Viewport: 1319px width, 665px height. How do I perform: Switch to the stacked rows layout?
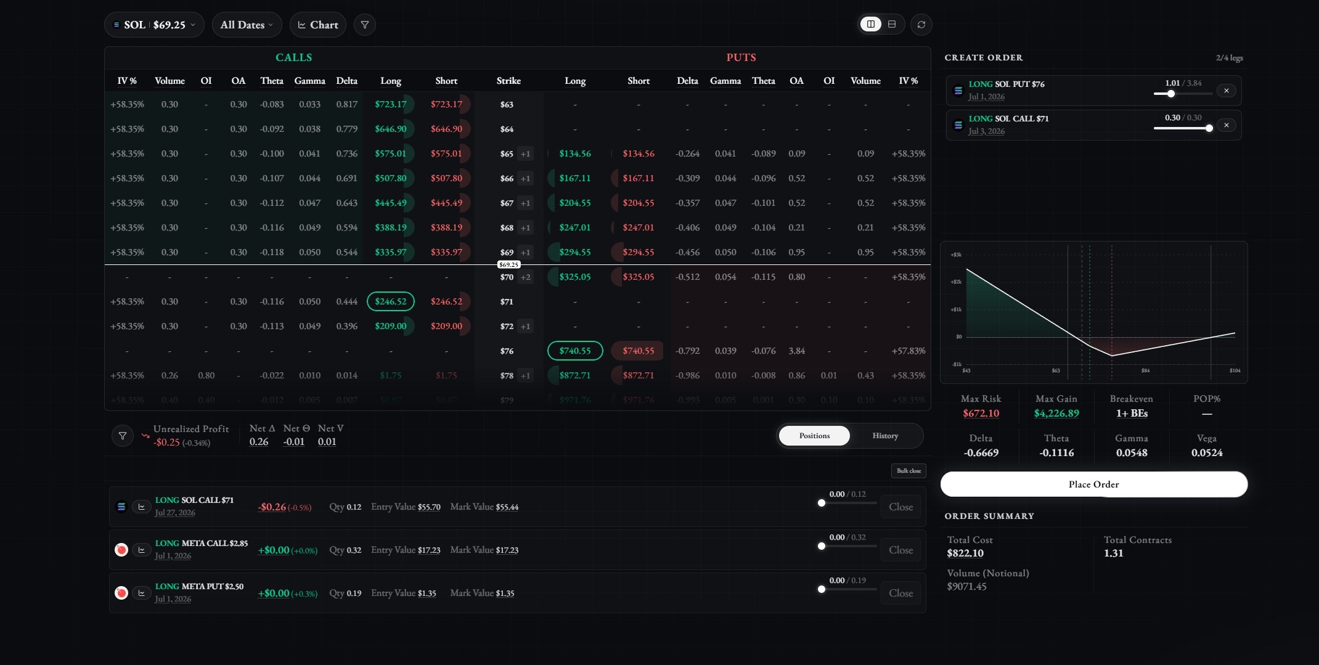[x=892, y=24]
